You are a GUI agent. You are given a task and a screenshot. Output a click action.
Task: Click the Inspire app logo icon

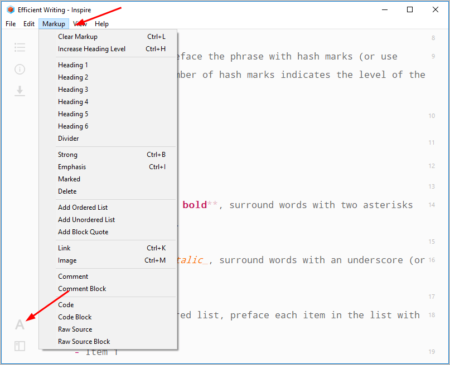point(11,9)
